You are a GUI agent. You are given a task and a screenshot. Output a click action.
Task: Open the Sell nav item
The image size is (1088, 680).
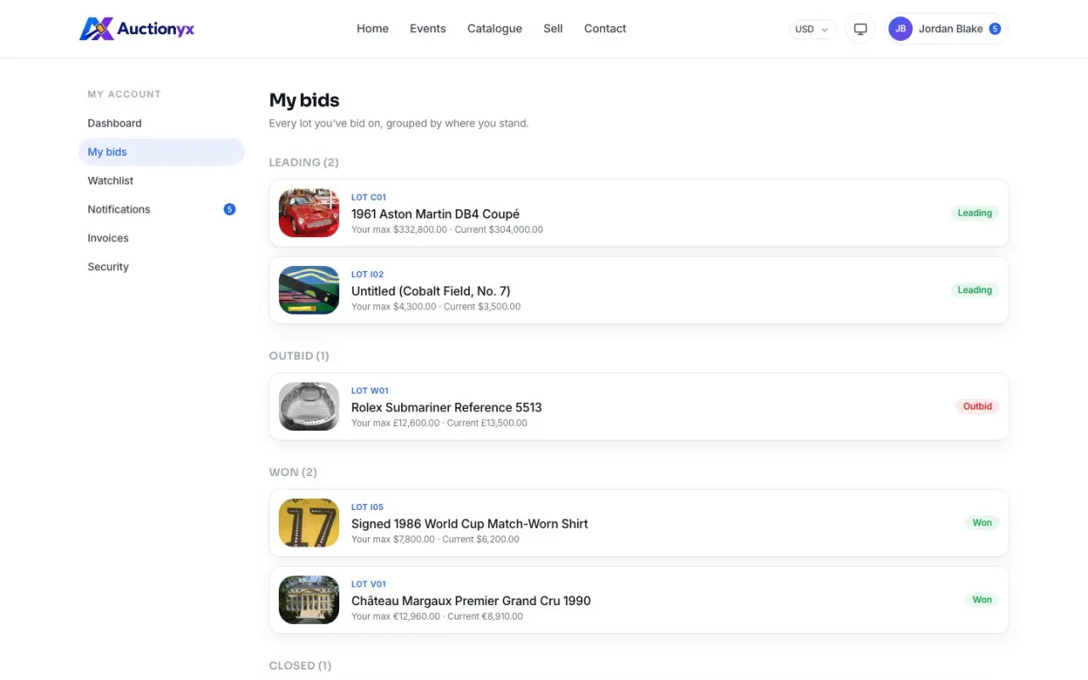point(553,29)
